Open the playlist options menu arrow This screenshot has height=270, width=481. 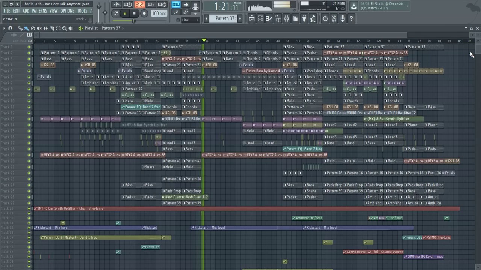4,28
